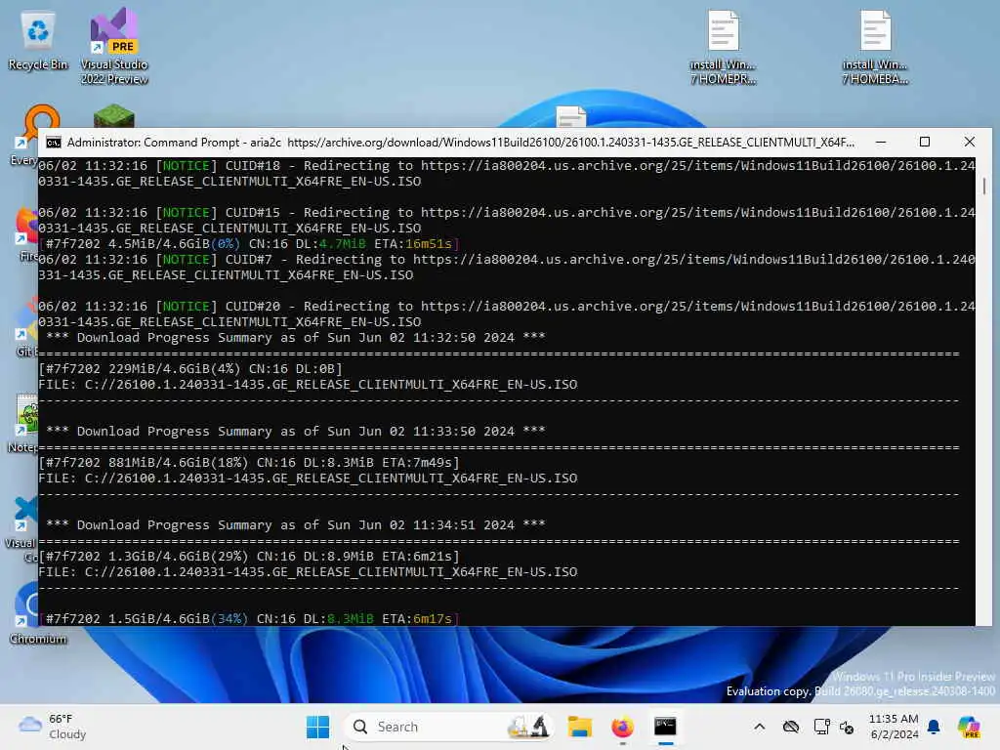Open the Chromium desktop shortcut
Image resolution: width=1000 pixels, height=750 pixels.
coord(28,612)
